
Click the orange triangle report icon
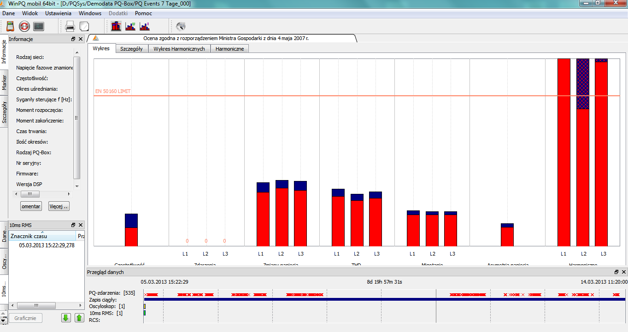95,39
